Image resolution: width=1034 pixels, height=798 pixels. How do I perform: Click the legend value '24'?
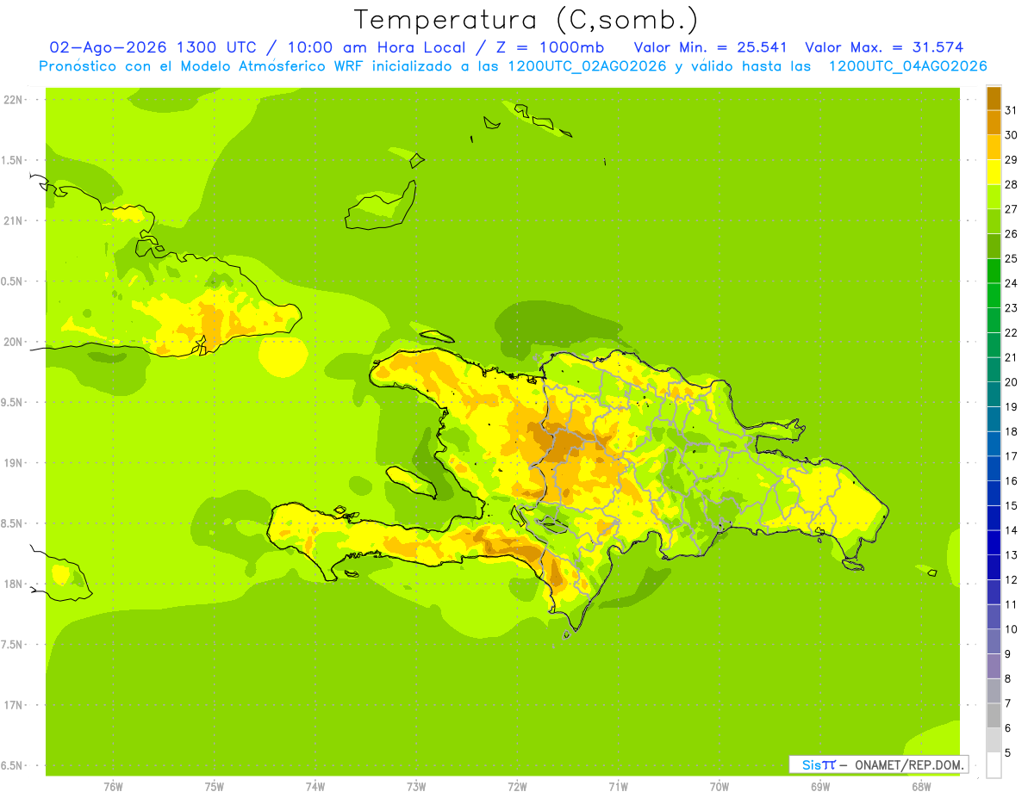1011,282
